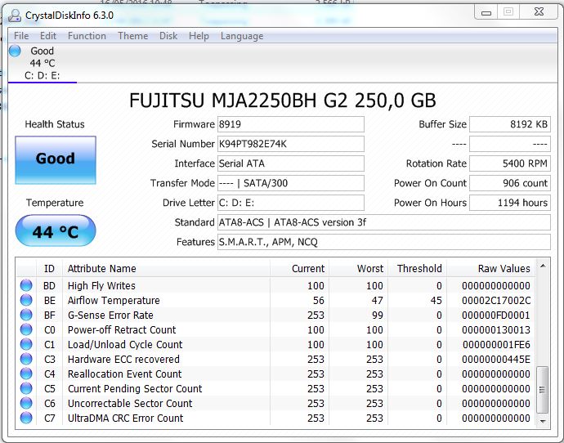Click the scroll down arrow of attribute list
564x443 pixels.
pos(543,421)
